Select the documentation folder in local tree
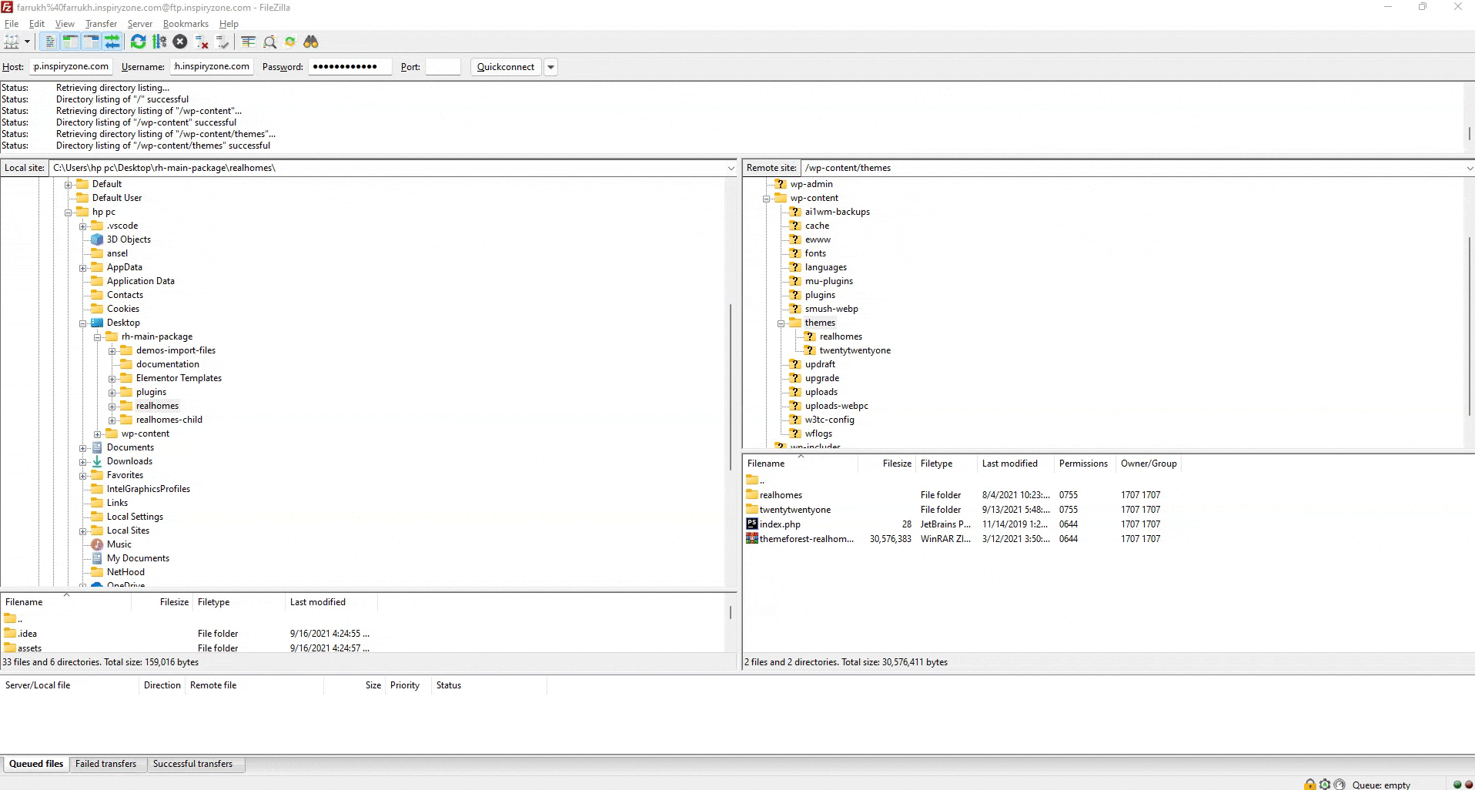The image size is (1475, 790). click(x=168, y=364)
